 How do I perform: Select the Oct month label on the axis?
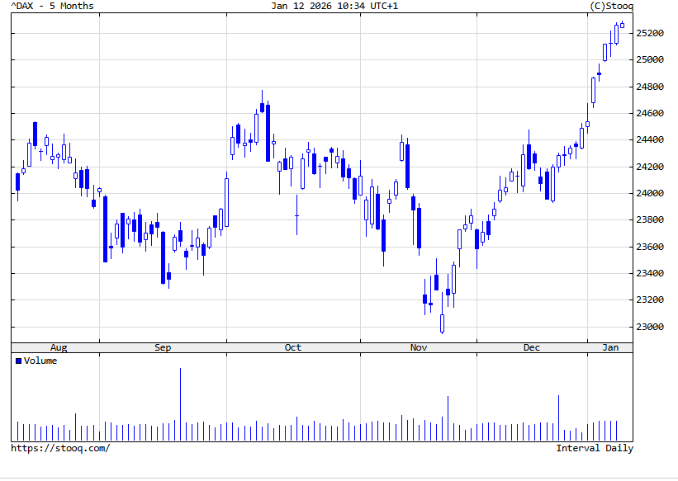pos(292,347)
